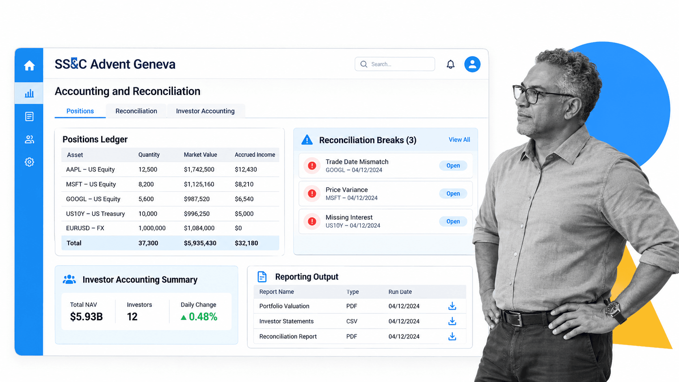
Task: Click the SS&C Advent Geneva title
Action: coord(115,64)
